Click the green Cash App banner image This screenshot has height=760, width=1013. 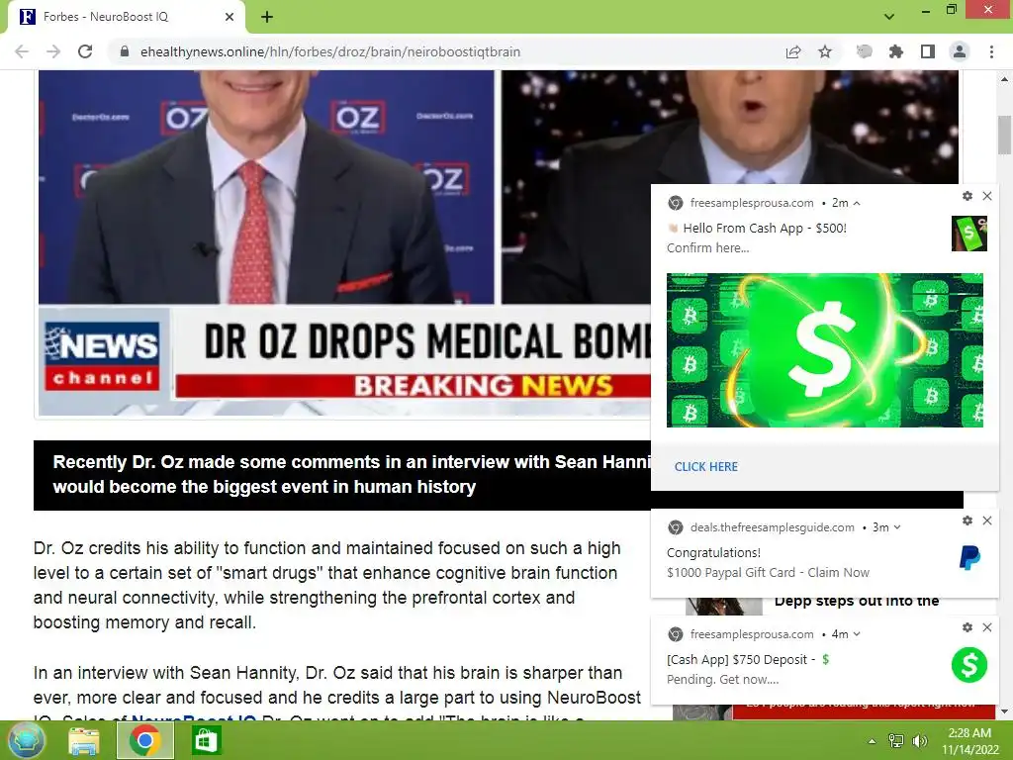[824, 349]
